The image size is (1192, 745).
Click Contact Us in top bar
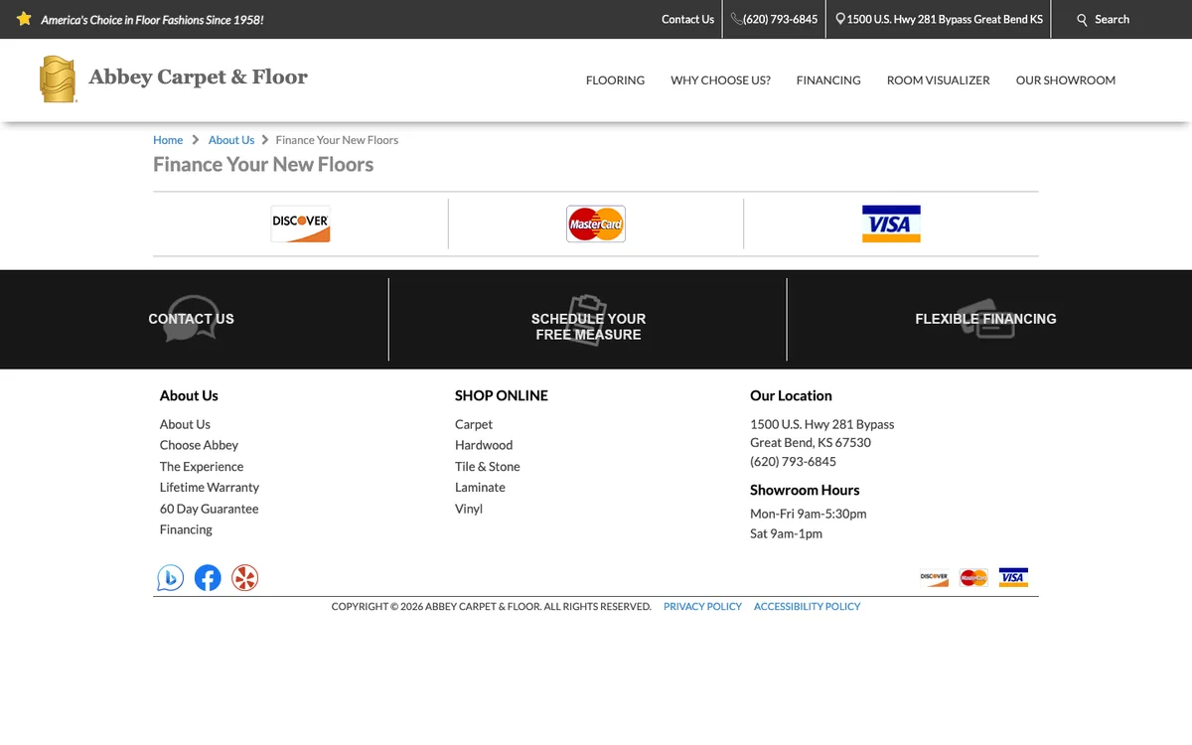pyautogui.click(x=687, y=19)
